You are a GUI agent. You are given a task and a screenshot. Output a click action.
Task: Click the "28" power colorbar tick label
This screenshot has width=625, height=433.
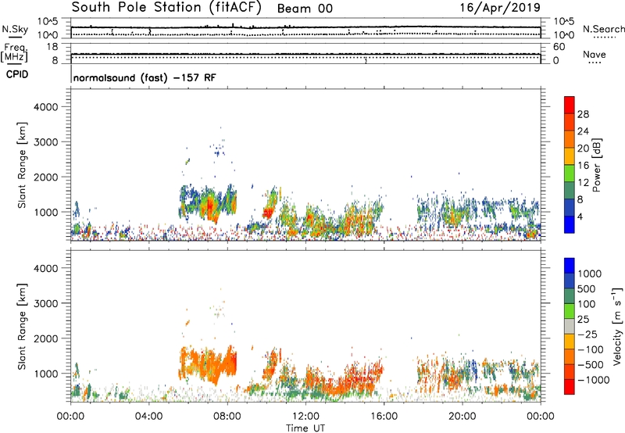point(583,114)
